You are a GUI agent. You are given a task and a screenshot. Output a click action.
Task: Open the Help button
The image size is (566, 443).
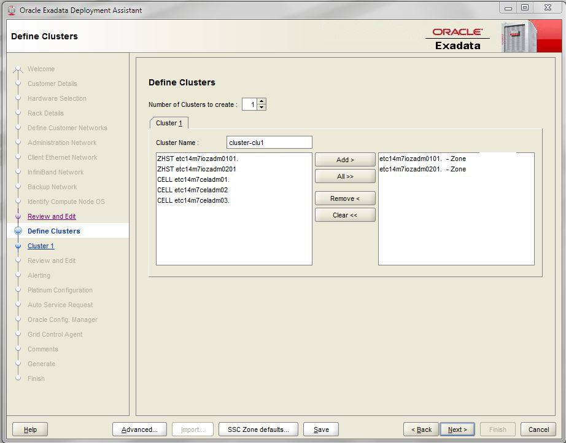[x=30, y=429]
